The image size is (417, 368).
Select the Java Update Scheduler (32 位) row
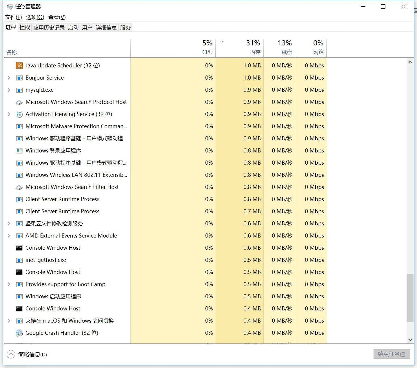pos(165,66)
